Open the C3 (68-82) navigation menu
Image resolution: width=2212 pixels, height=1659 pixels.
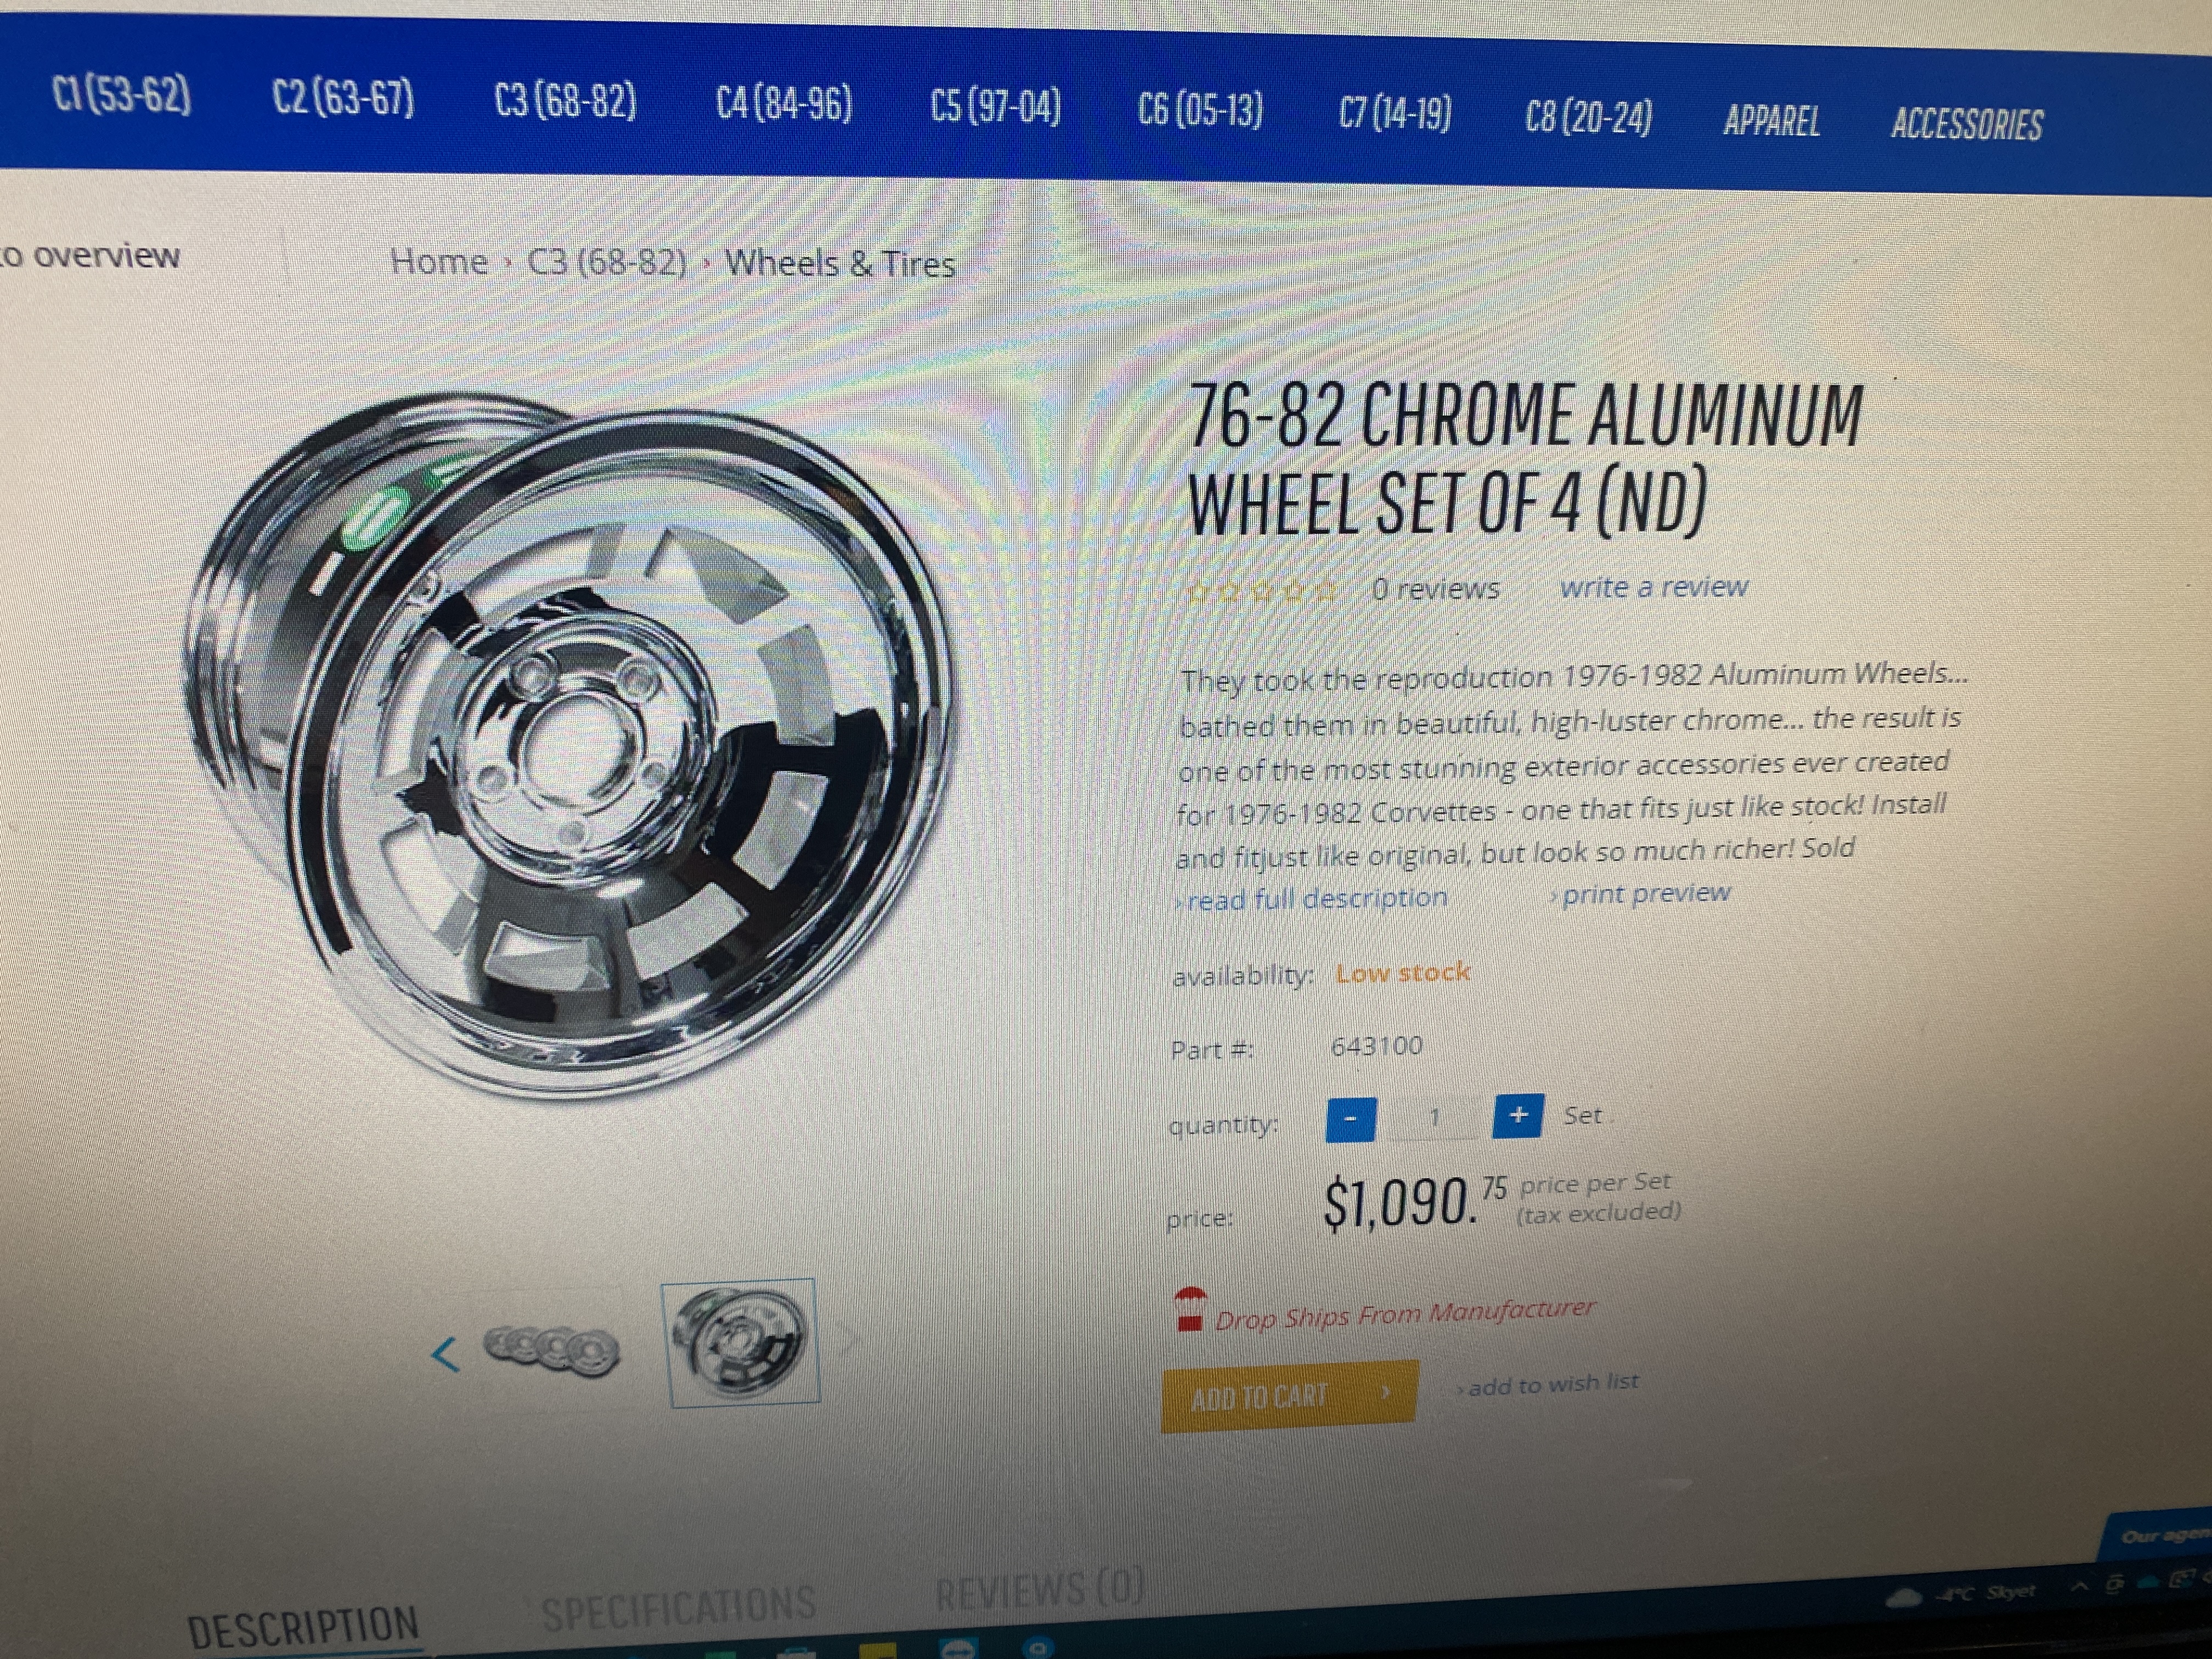click(x=565, y=101)
